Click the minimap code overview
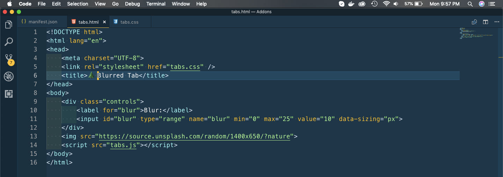The height and width of the screenshot is (177, 503). pyautogui.click(x=477, y=33)
